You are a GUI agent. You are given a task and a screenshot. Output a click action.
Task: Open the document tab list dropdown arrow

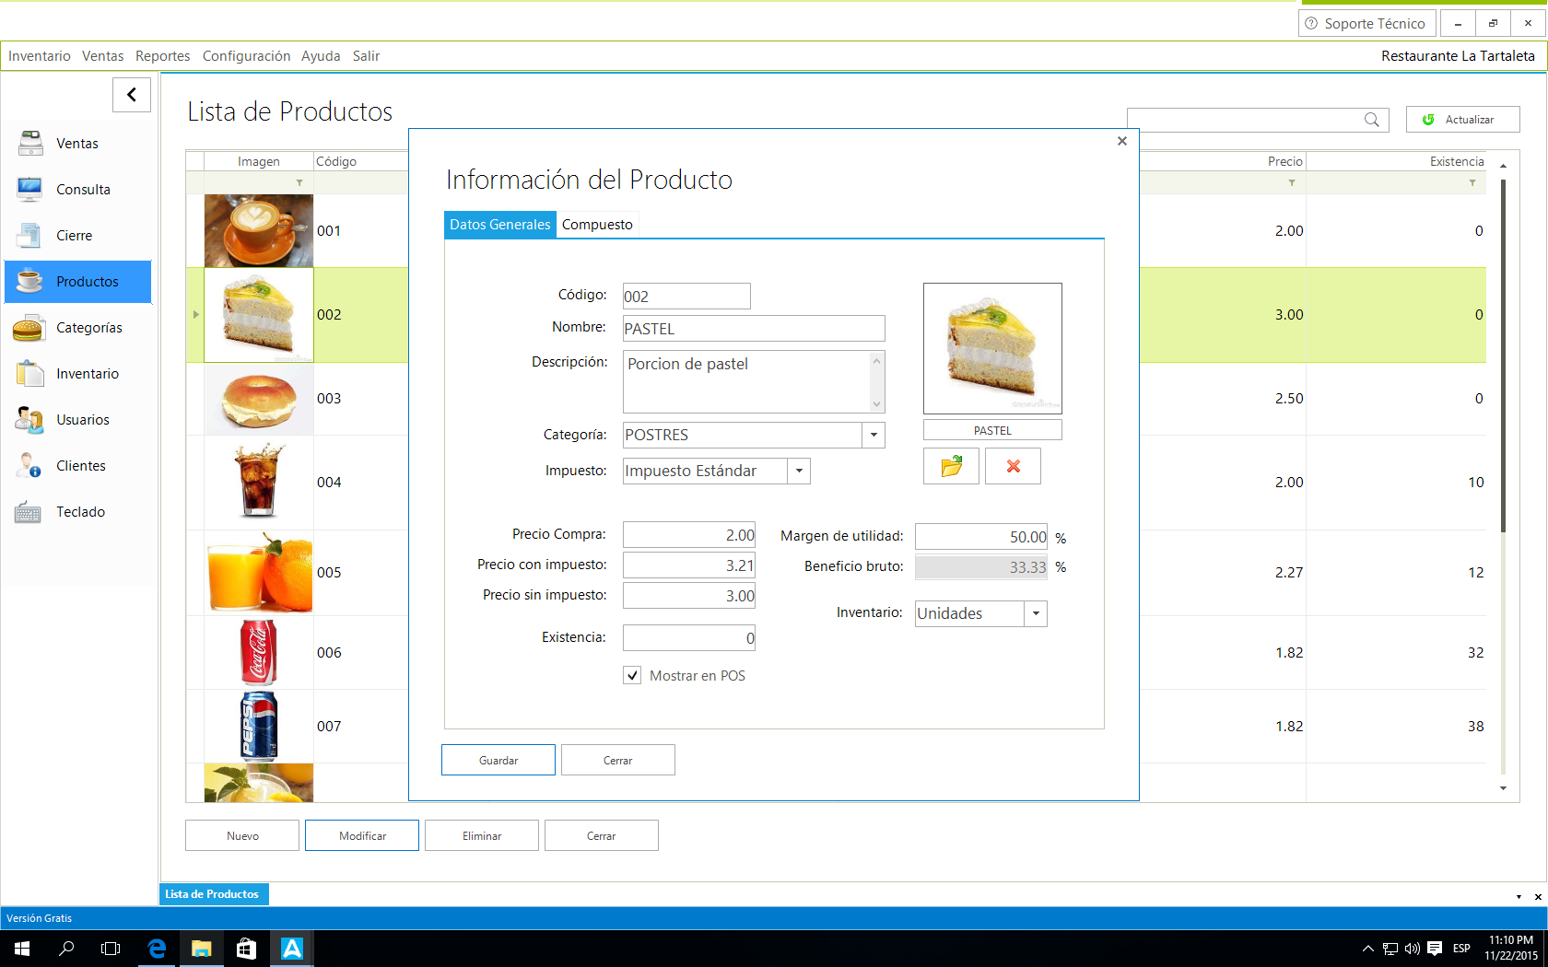click(1519, 896)
